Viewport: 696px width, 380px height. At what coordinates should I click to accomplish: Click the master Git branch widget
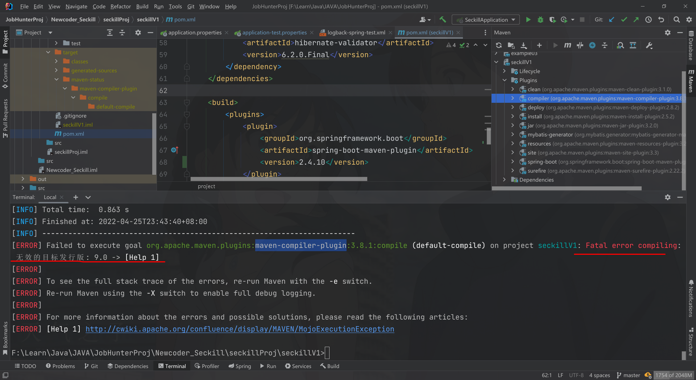click(629, 375)
